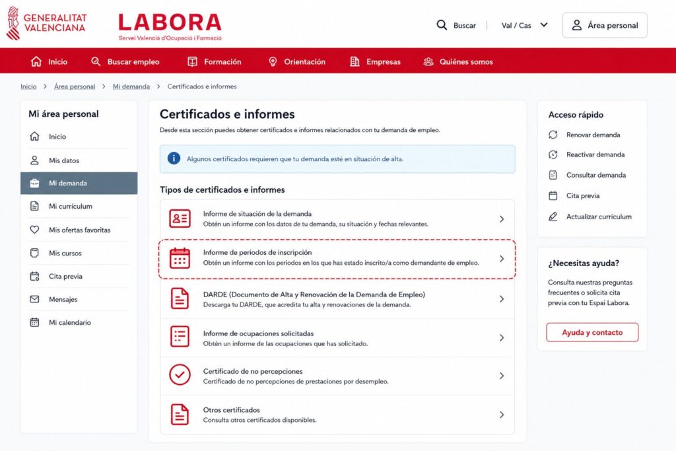The image size is (676, 451).
Task: Click the Renovar demanda refresh icon
Action: pyautogui.click(x=553, y=135)
